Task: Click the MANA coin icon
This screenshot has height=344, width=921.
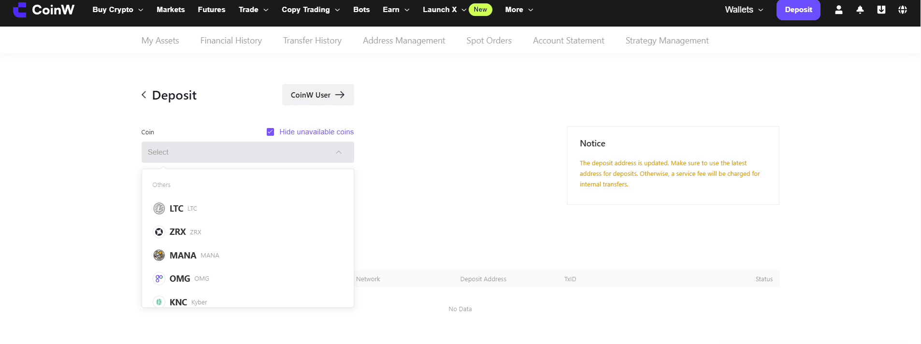Action: (159, 255)
